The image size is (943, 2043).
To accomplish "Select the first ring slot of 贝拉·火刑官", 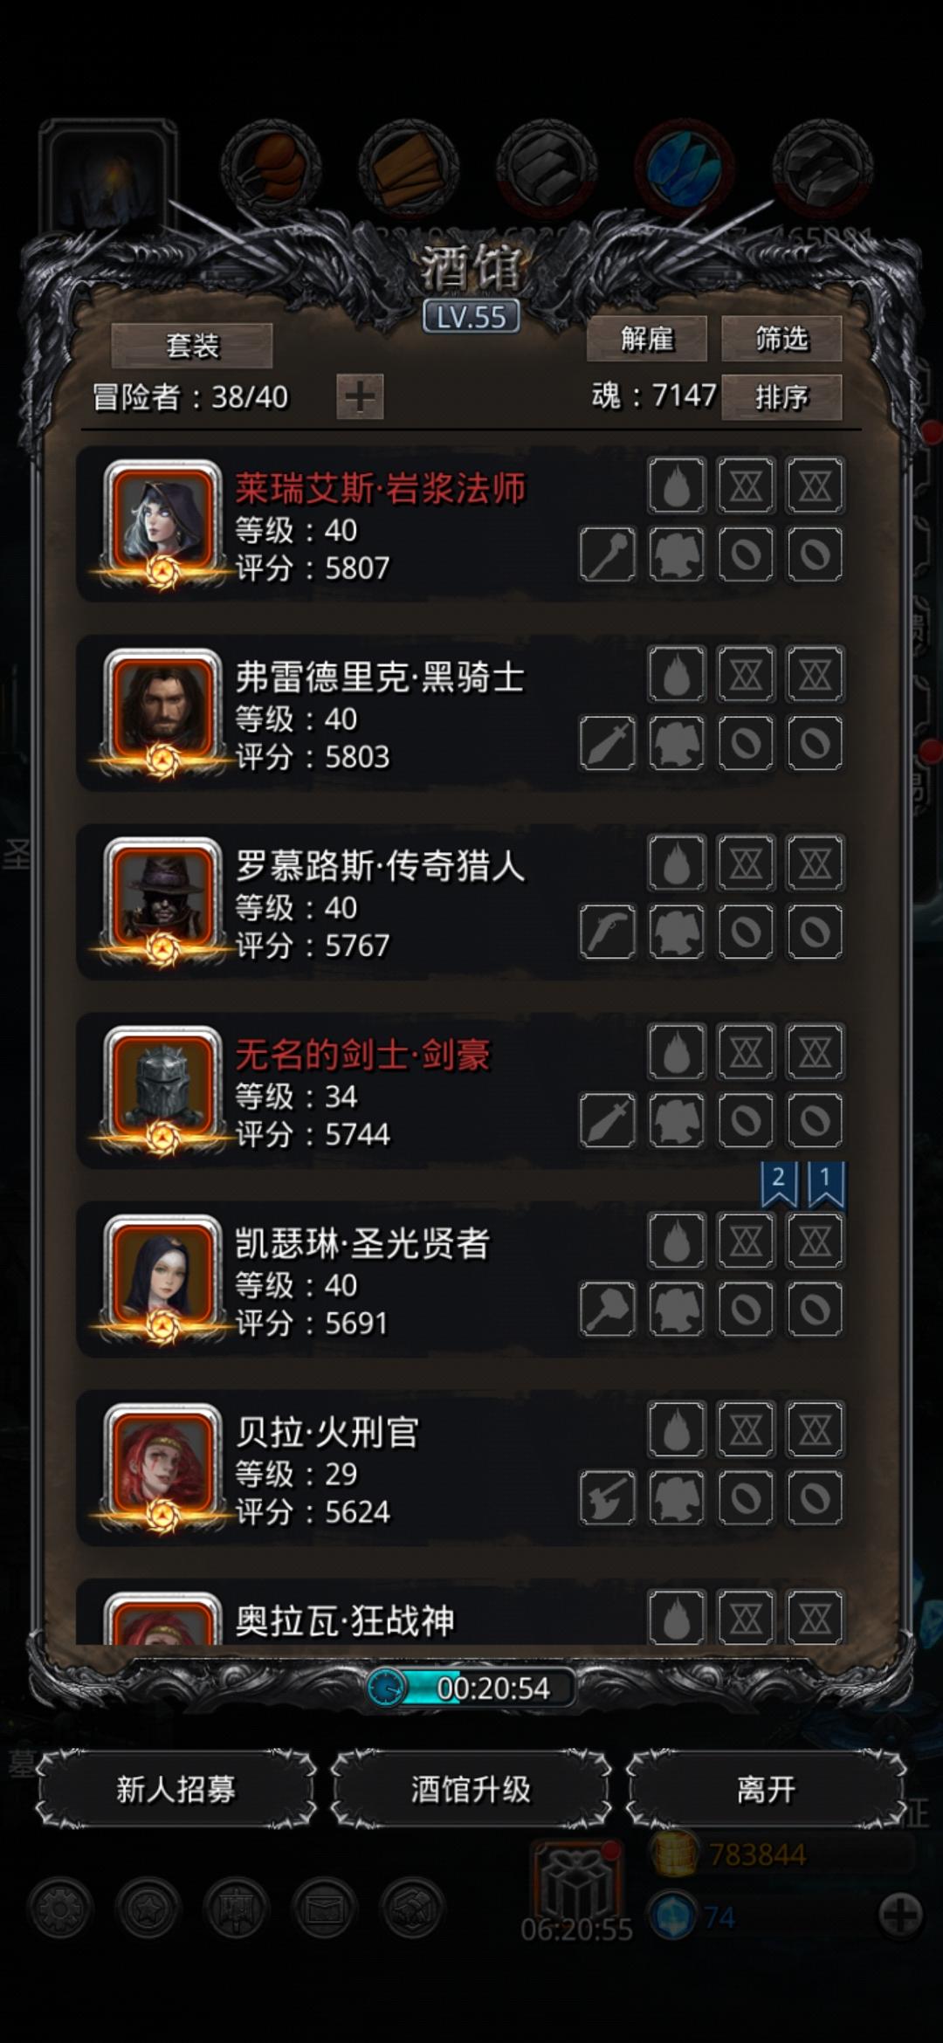I will pyautogui.click(x=746, y=1497).
